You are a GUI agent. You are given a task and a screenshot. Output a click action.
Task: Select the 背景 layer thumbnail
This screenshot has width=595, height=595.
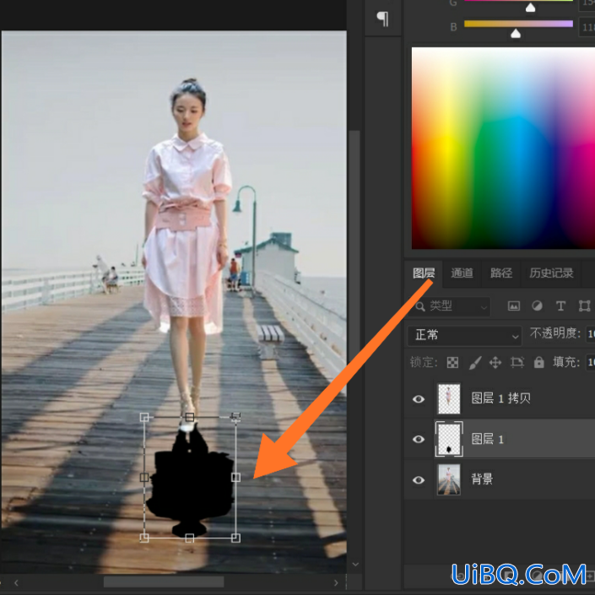tap(449, 479)
